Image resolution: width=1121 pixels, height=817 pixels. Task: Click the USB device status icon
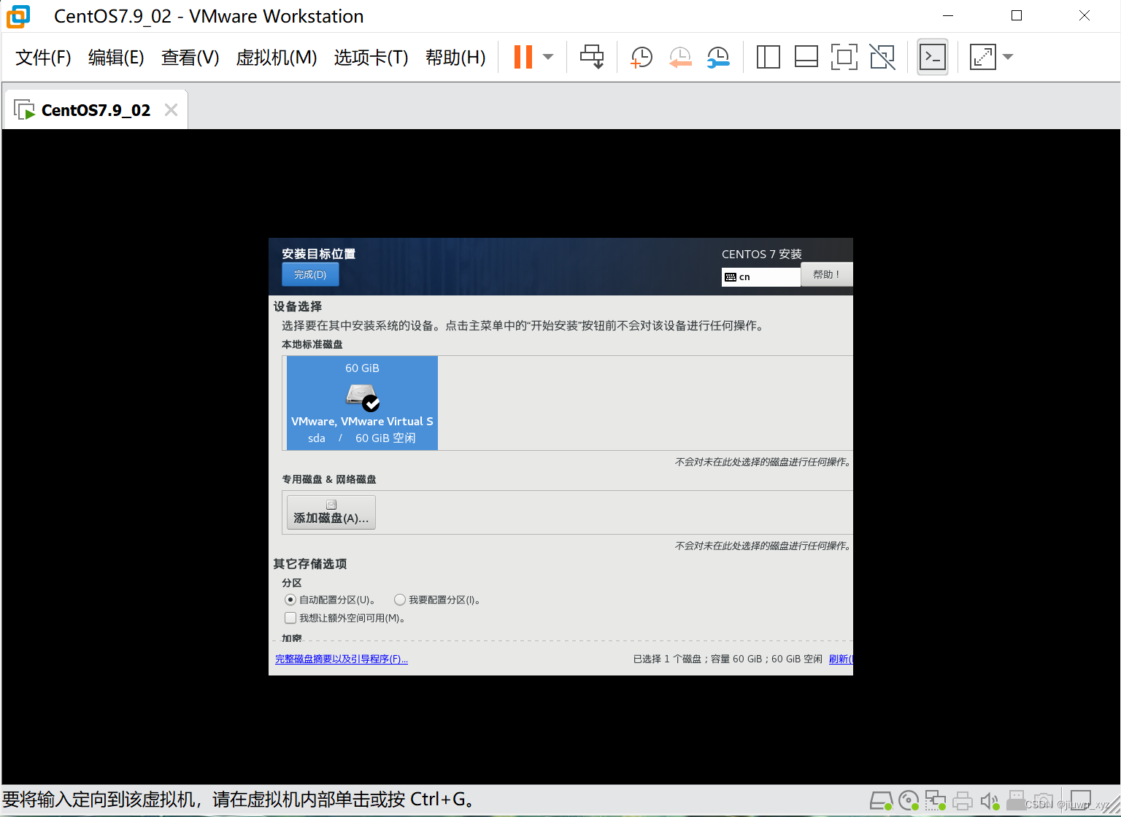(x=1017, y=801)
